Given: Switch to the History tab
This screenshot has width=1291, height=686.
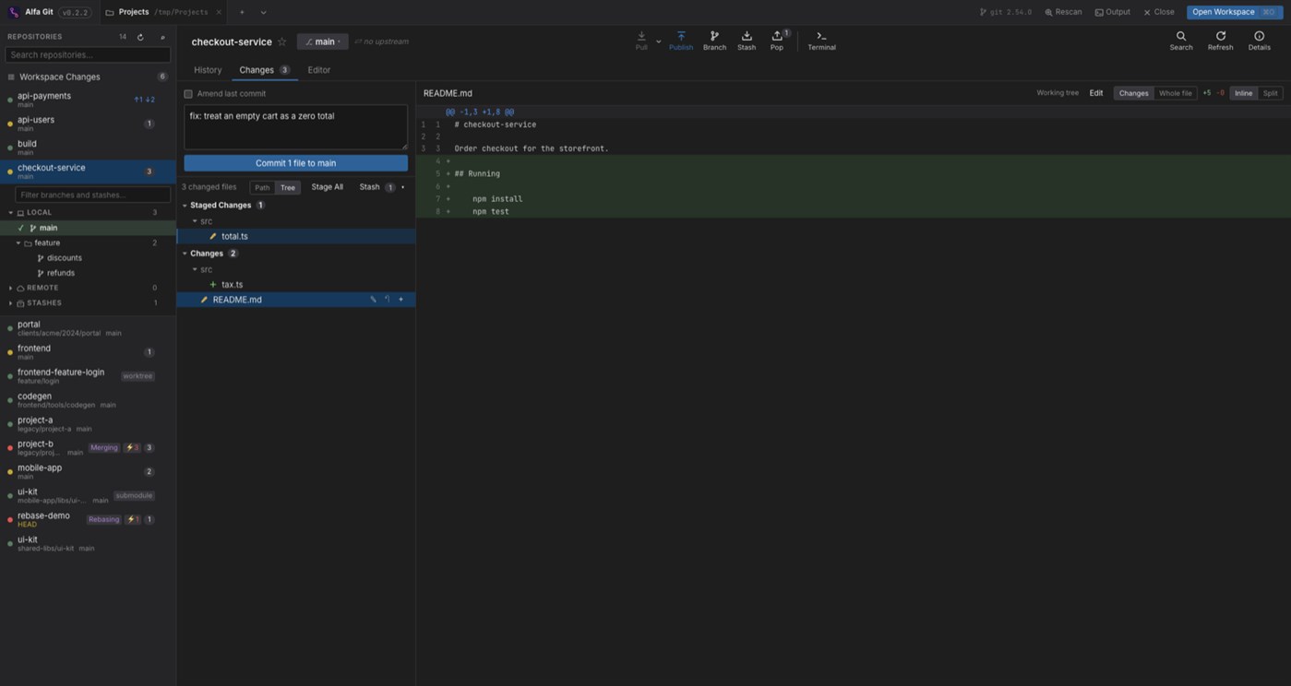Looking at the screenshot, I should pos(208,70).
